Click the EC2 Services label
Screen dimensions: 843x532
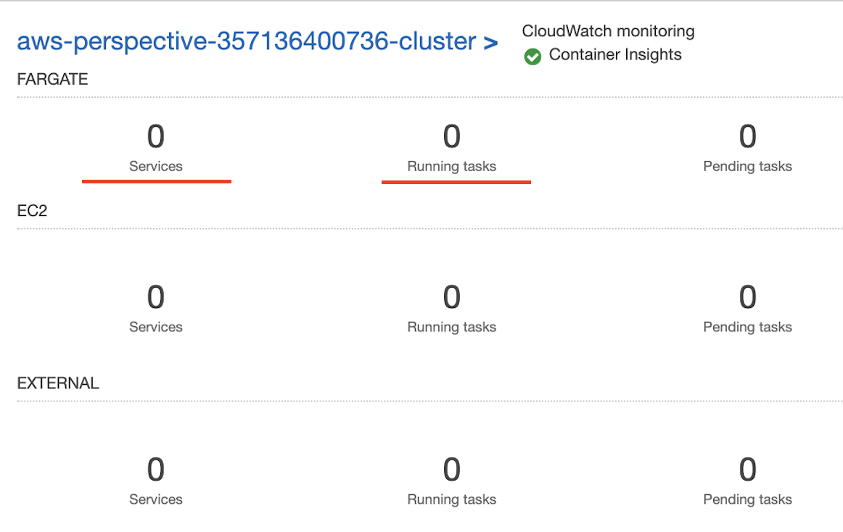[x=156, y=328]
